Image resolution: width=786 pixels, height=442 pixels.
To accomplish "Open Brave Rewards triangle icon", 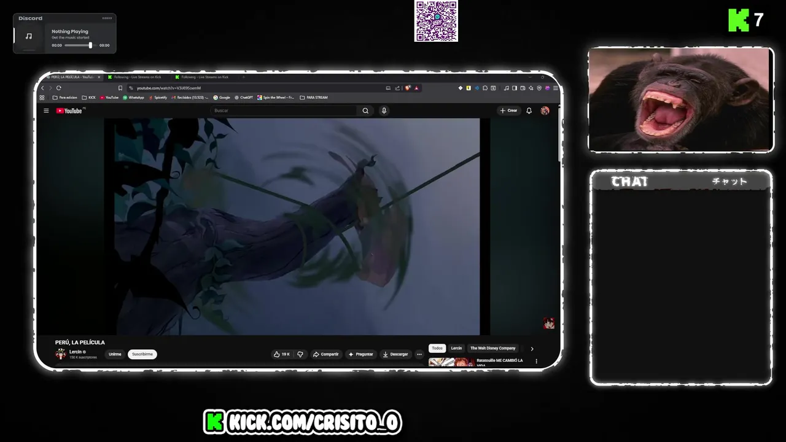I will [x=416, y=88].
